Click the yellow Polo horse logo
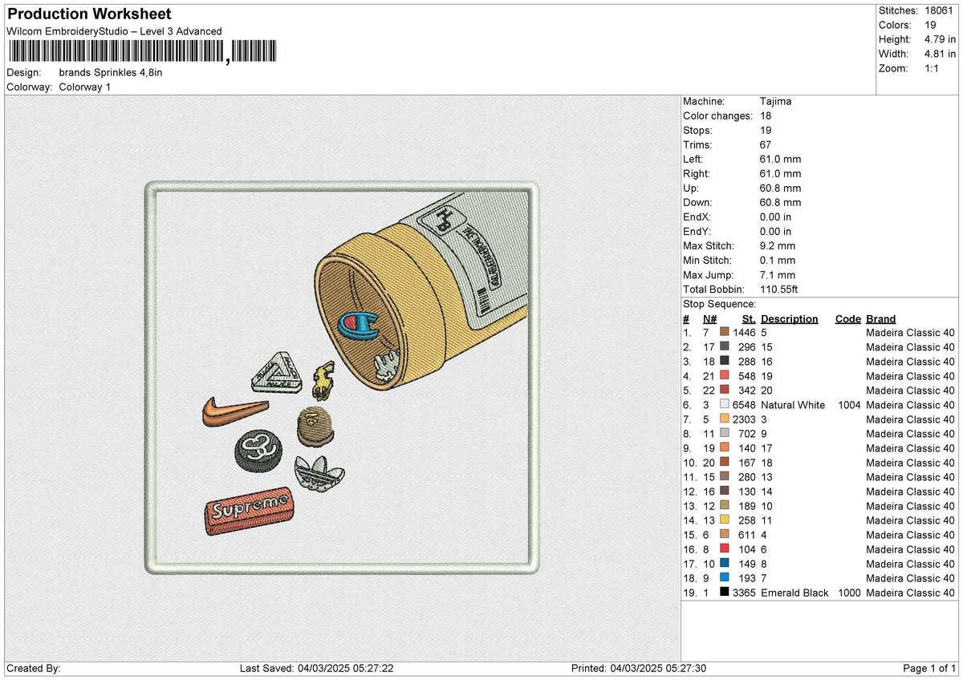This screenshot has width=963, height=680. coord(323,382)
